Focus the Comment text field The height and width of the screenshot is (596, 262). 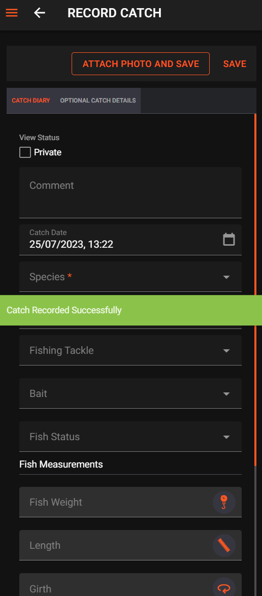[x=130, y=192]
